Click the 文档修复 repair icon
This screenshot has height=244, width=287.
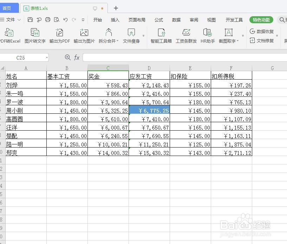click(x=261, y=41)
